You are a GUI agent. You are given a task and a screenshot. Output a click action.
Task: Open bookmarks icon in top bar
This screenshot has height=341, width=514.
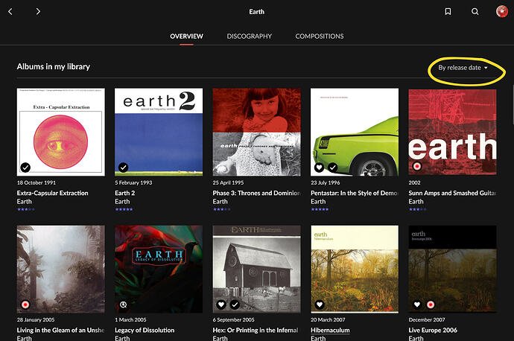(448, 11)
